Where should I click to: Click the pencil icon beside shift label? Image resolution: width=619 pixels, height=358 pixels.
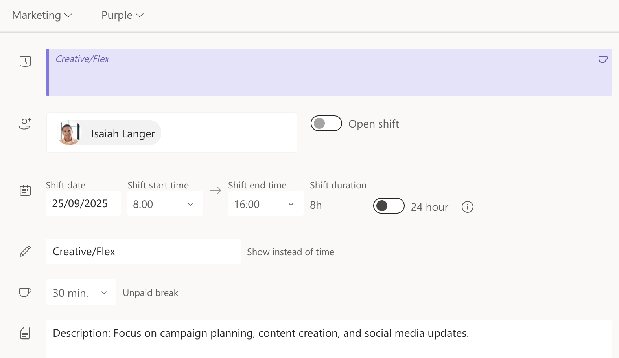click(x=25, y=251)
